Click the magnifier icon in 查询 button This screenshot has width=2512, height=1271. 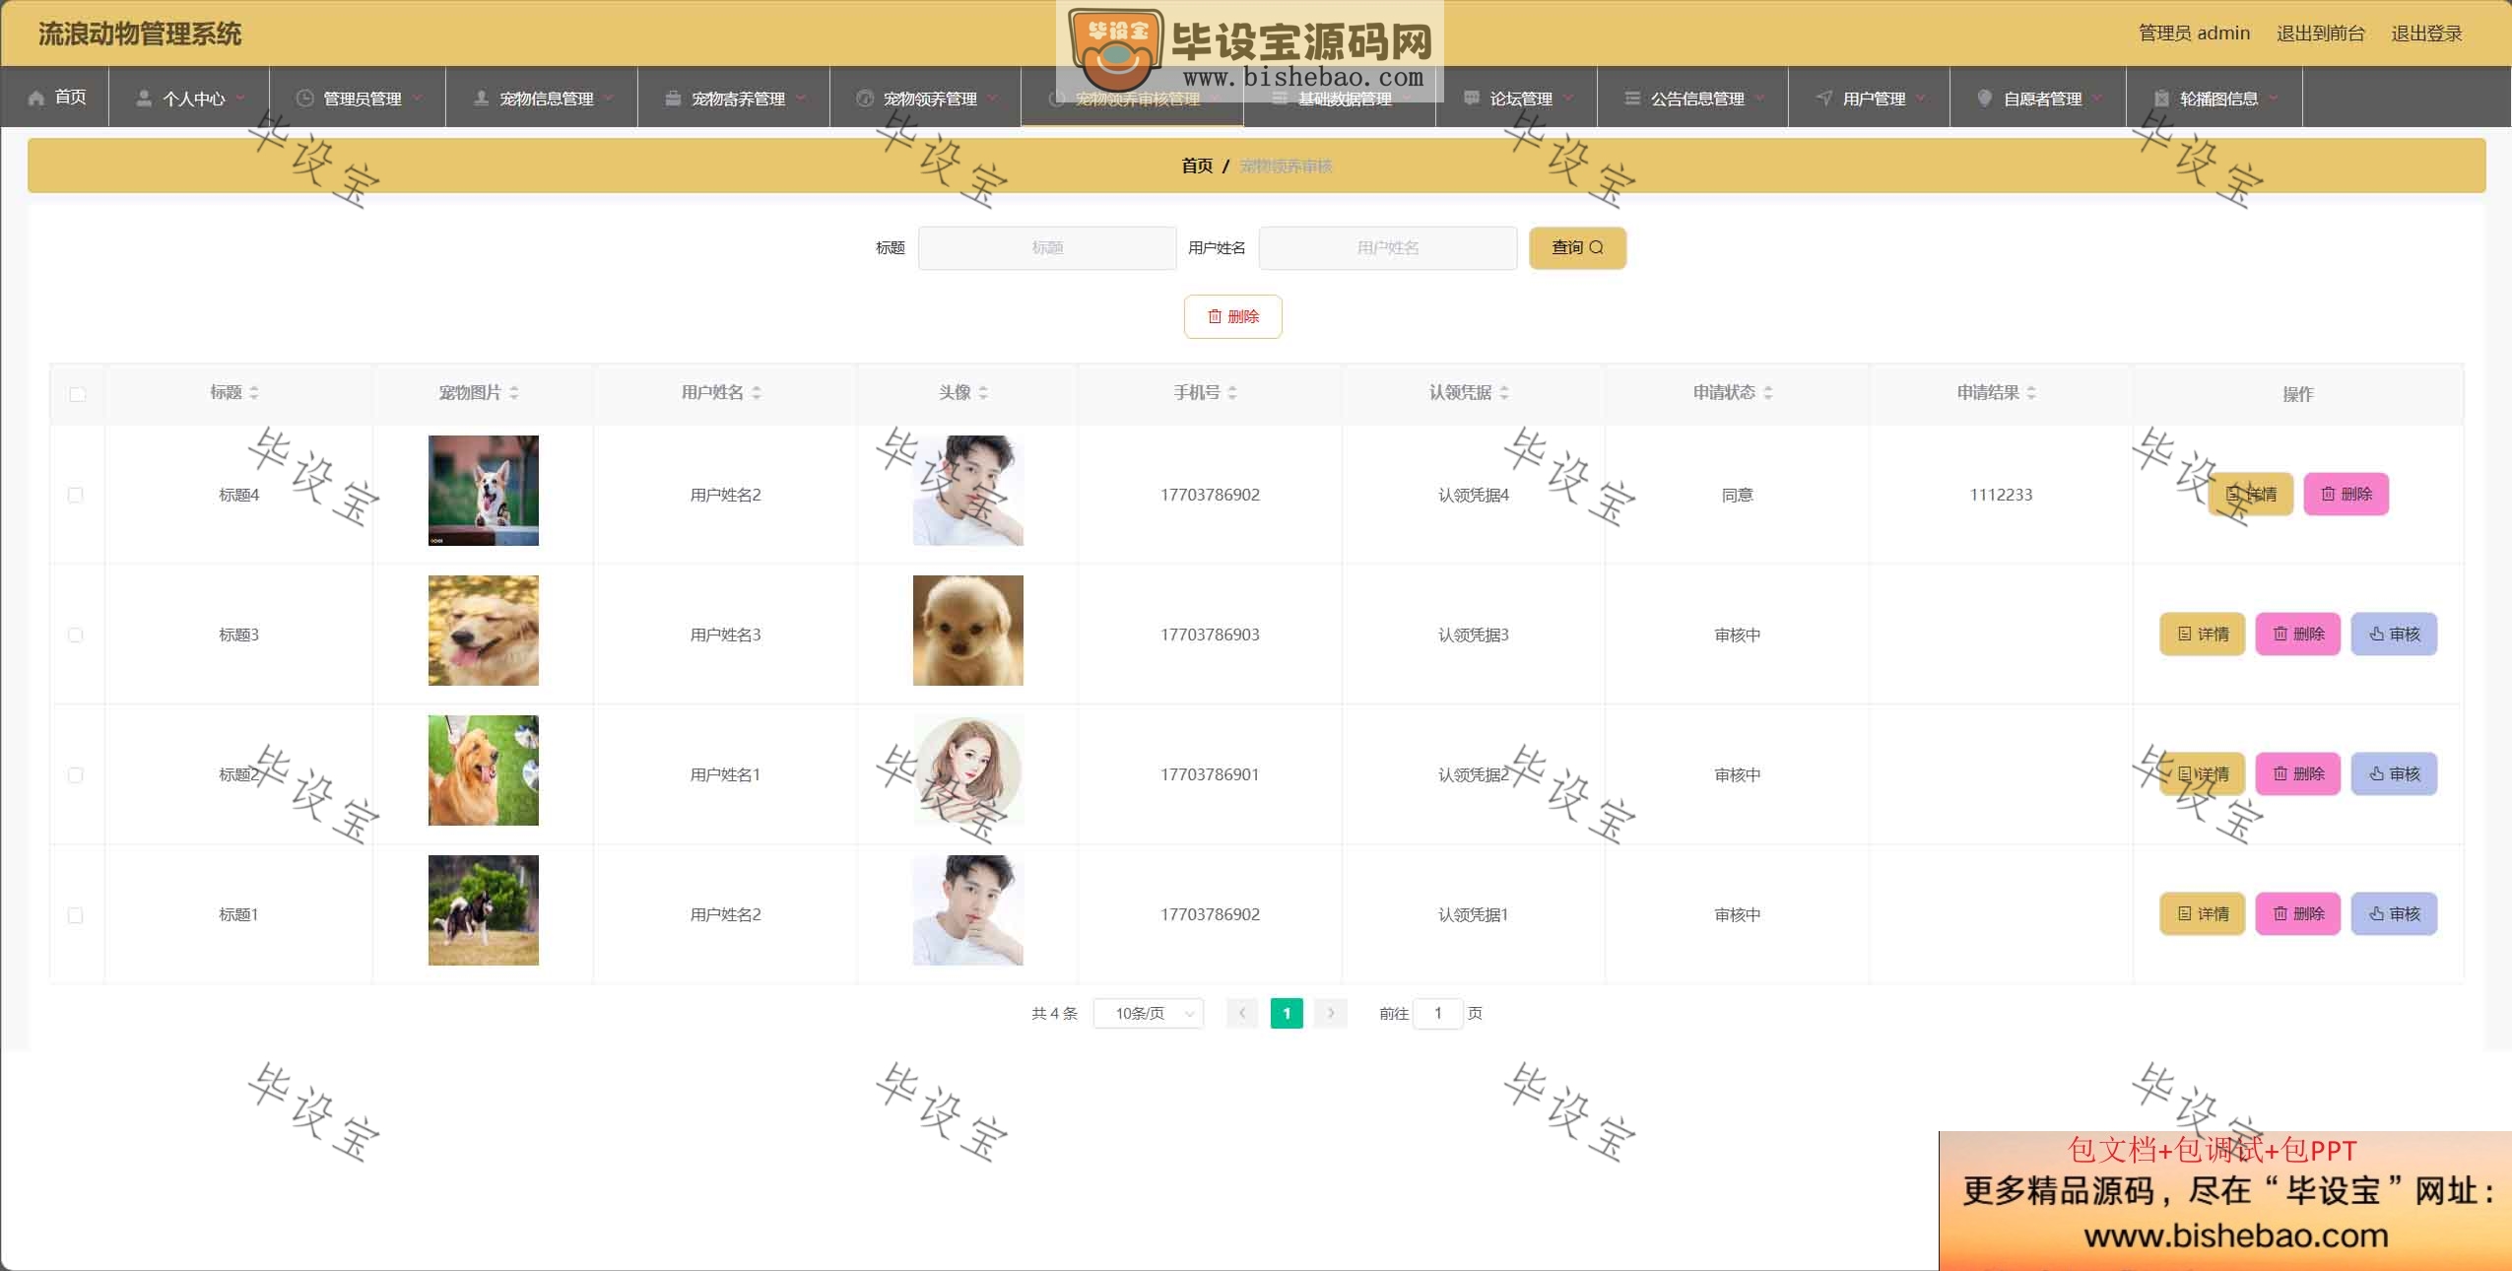(1596, 247)
